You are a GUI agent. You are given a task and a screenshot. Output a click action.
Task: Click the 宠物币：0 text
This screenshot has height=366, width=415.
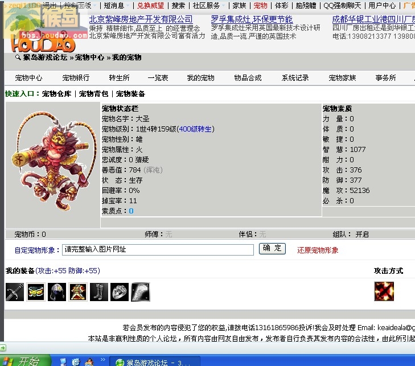pyautogui.click(x=30, y=234)
